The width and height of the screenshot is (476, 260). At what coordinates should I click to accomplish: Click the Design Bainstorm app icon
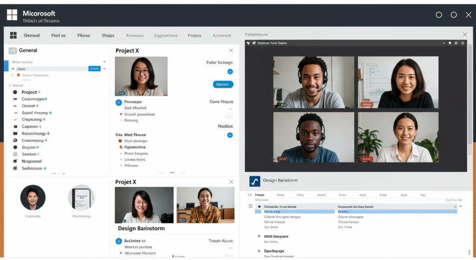click(254, 180)
